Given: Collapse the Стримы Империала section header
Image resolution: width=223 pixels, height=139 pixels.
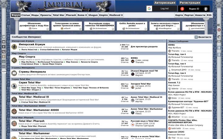Looking at the screenshot, I should [x=164, y=68].
